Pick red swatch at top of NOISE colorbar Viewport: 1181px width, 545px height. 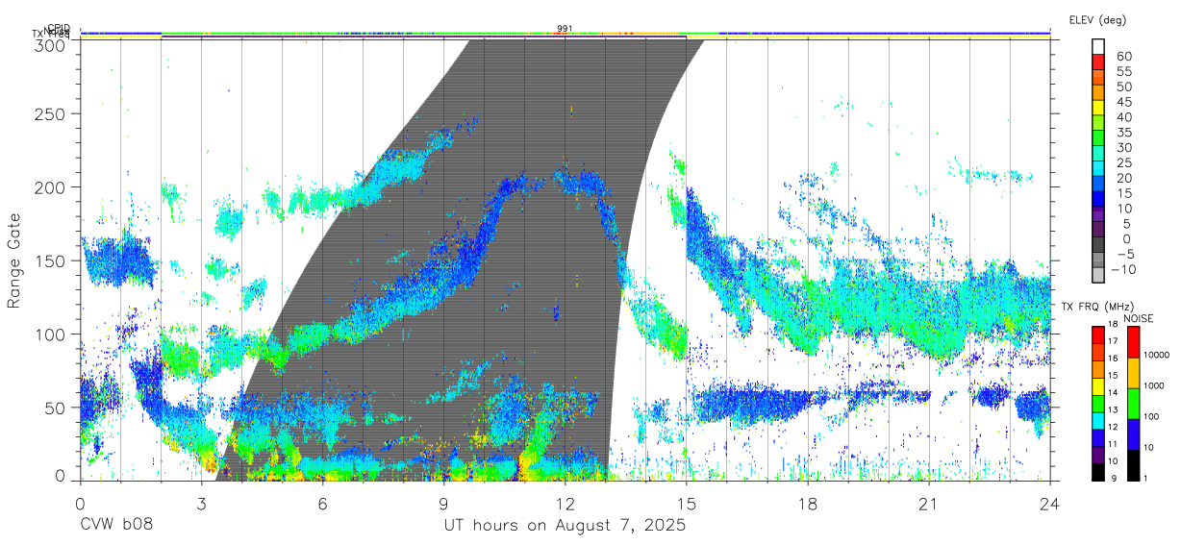(x=1133, y=342)
